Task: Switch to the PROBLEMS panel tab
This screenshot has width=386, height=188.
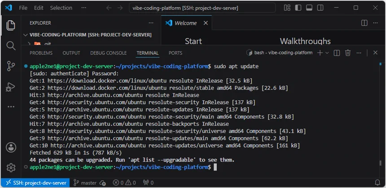Action: pos(41,53)
